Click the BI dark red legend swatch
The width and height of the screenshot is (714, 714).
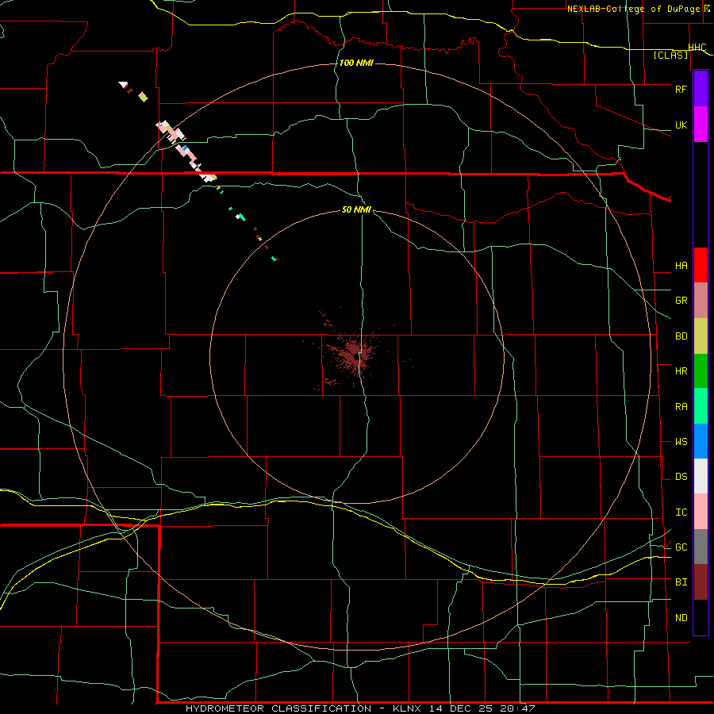coord(701,582)
